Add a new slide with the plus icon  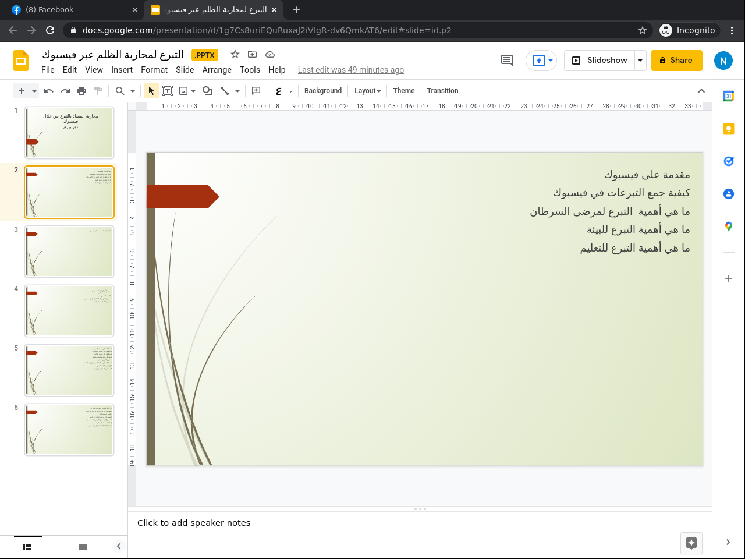coord(22,91)
